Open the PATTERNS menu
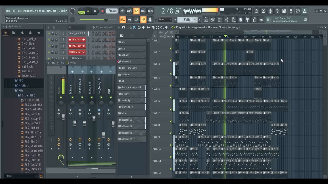The image size is (328, 184). pos(28,11)
